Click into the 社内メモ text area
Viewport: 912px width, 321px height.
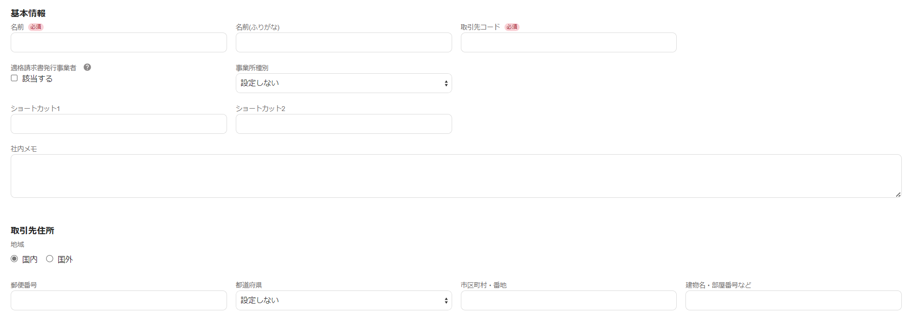click(456, 176)
